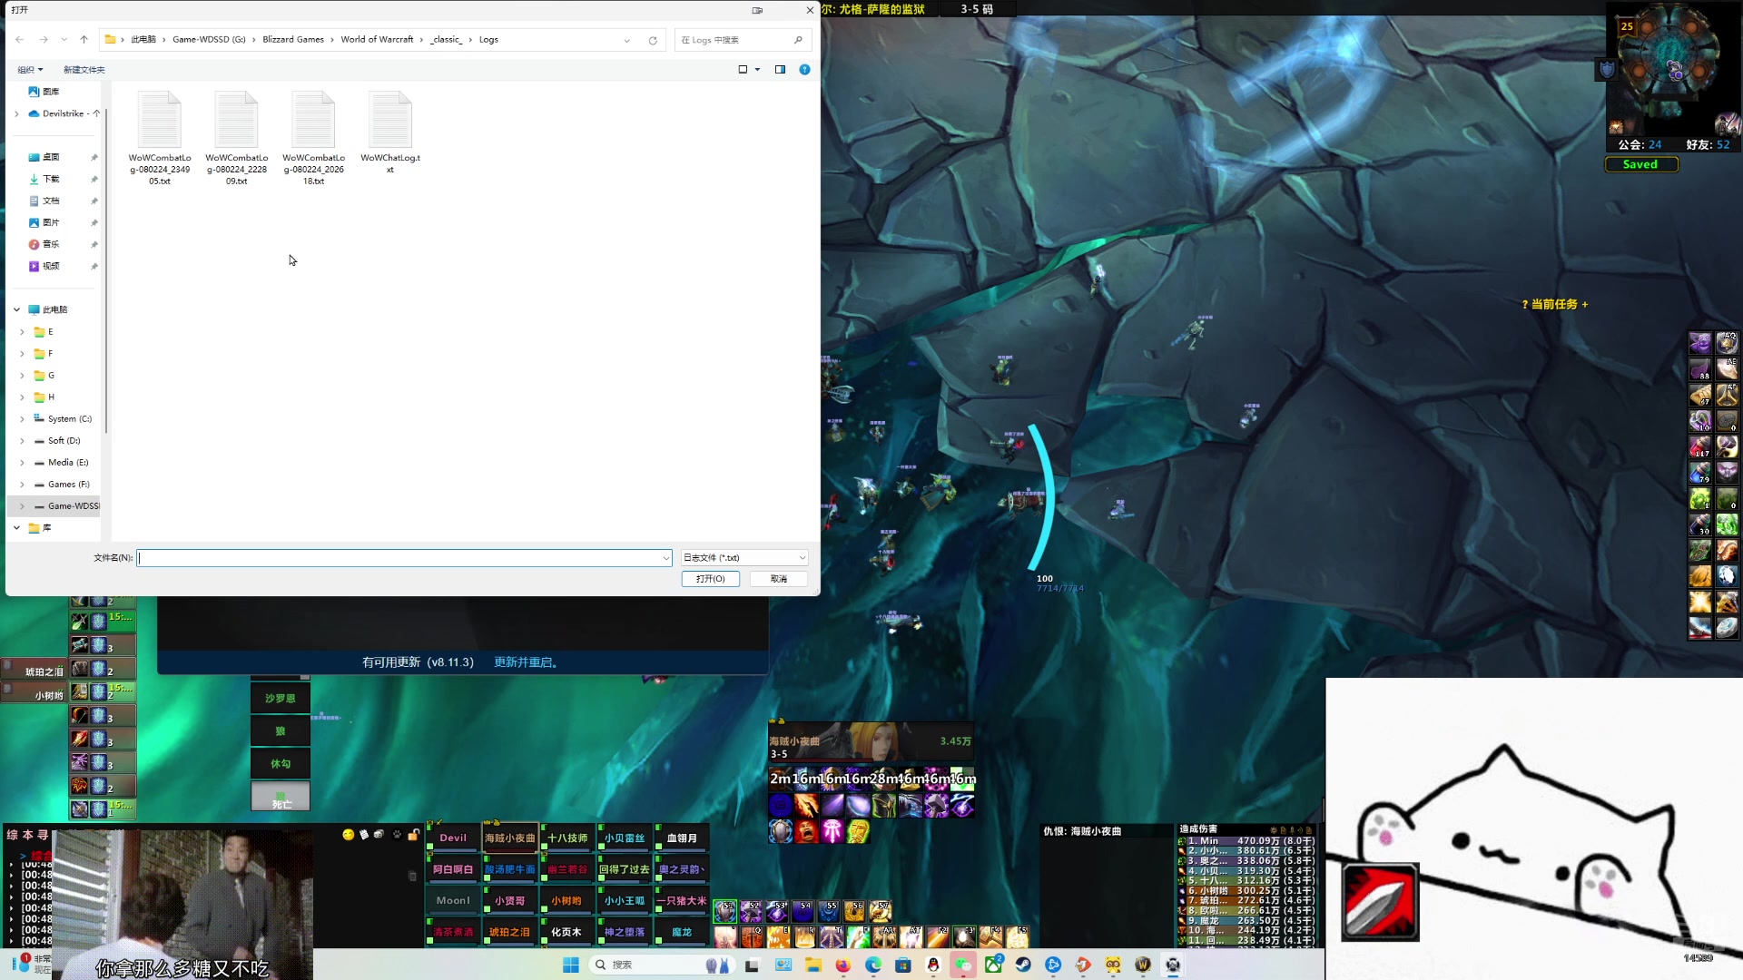Viewport: 1743px width, 980px height.
Task: Click 新建文件夹 to create a folder
Action: coord(84,70)
